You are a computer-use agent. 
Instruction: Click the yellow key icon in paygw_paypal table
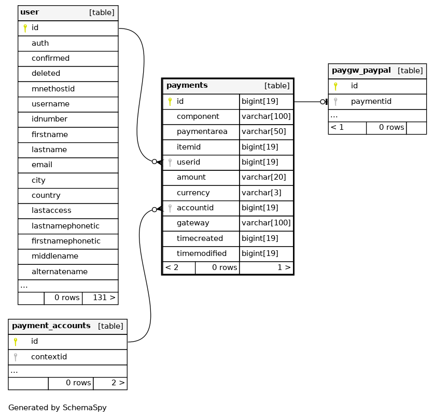pos(335,86)
